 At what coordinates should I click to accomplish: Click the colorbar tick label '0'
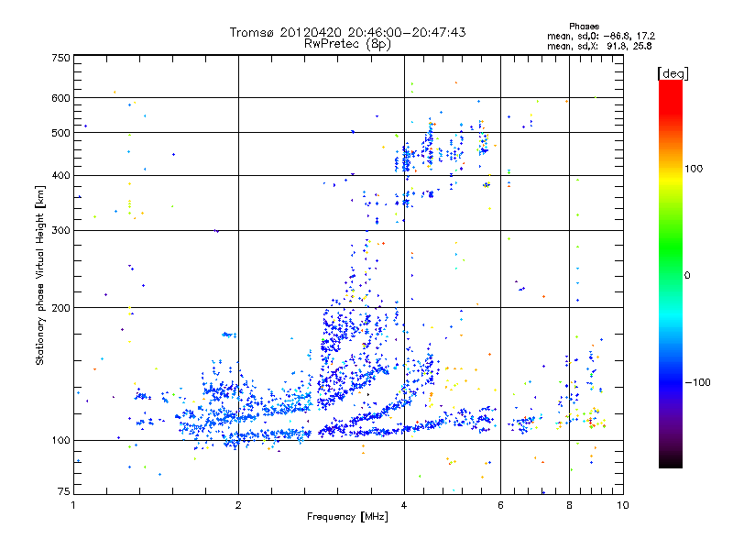[x=686, y=276]
